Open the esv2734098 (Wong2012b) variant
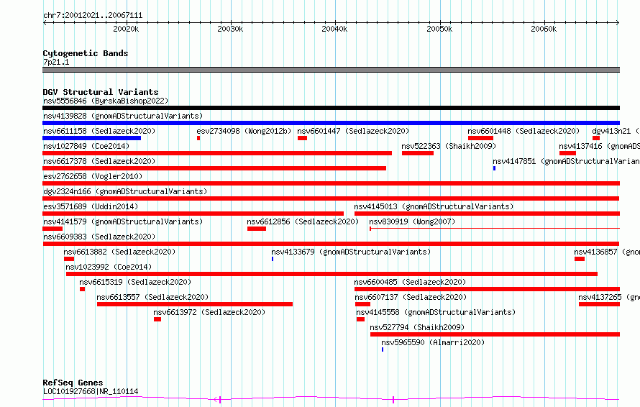 tap(244, 131)
